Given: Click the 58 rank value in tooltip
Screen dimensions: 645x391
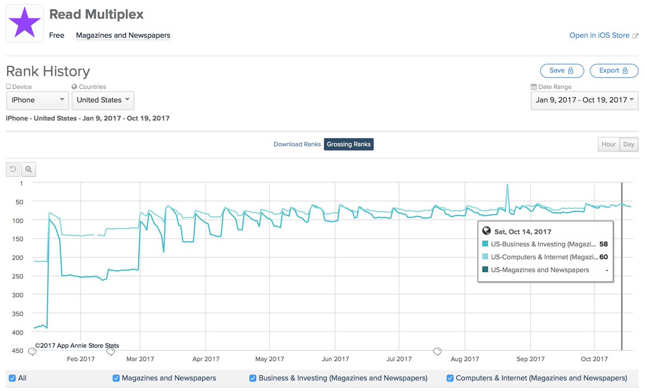Looking at the screenshot, I should (604, 244).
